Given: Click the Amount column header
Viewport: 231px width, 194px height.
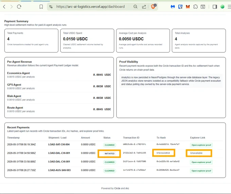Looking at the screenshot, I should point(86,137).
